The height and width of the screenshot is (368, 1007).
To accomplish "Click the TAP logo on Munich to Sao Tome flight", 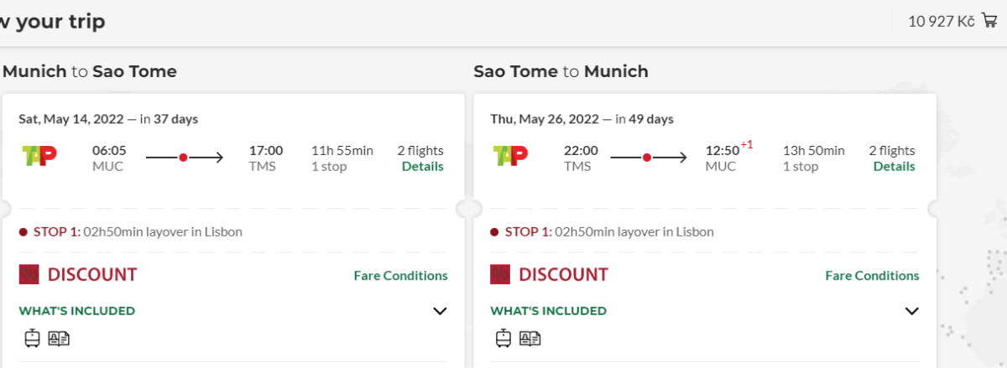I will pos(41,156).
